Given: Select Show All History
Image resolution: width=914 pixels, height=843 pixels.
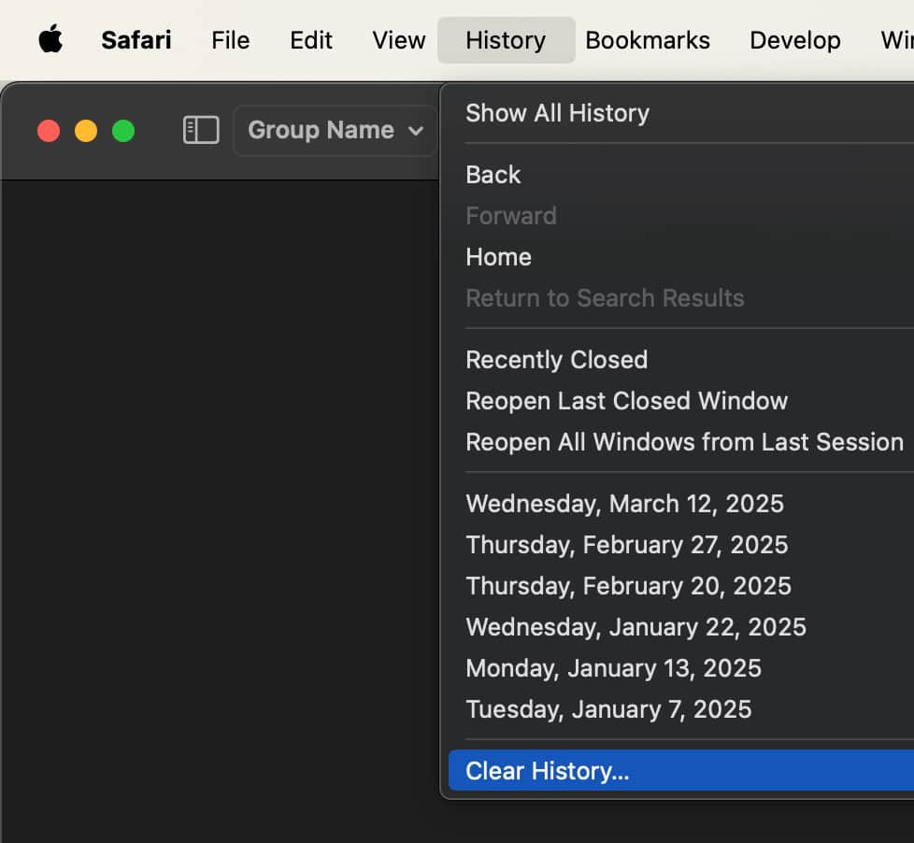Looking at the screenshot, I should 557,112.
